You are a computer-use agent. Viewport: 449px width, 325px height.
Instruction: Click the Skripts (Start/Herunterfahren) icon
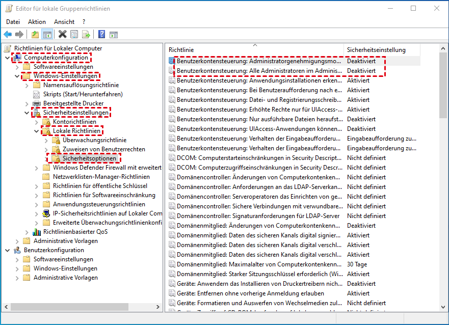[x=37, y=94]
